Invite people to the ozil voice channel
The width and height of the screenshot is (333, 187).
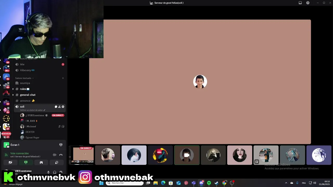59,107
